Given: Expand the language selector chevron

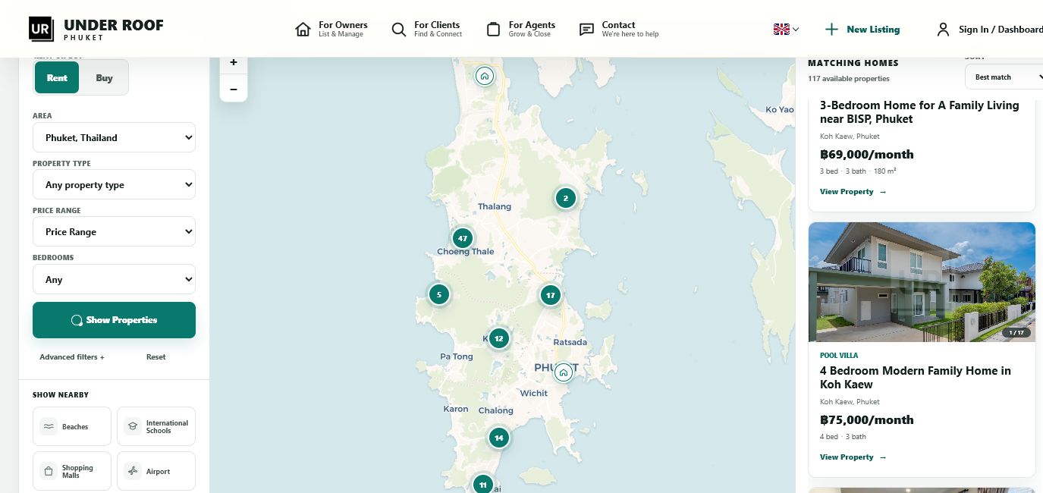Looking at the screenshot, I should click(x=796, y=30).
